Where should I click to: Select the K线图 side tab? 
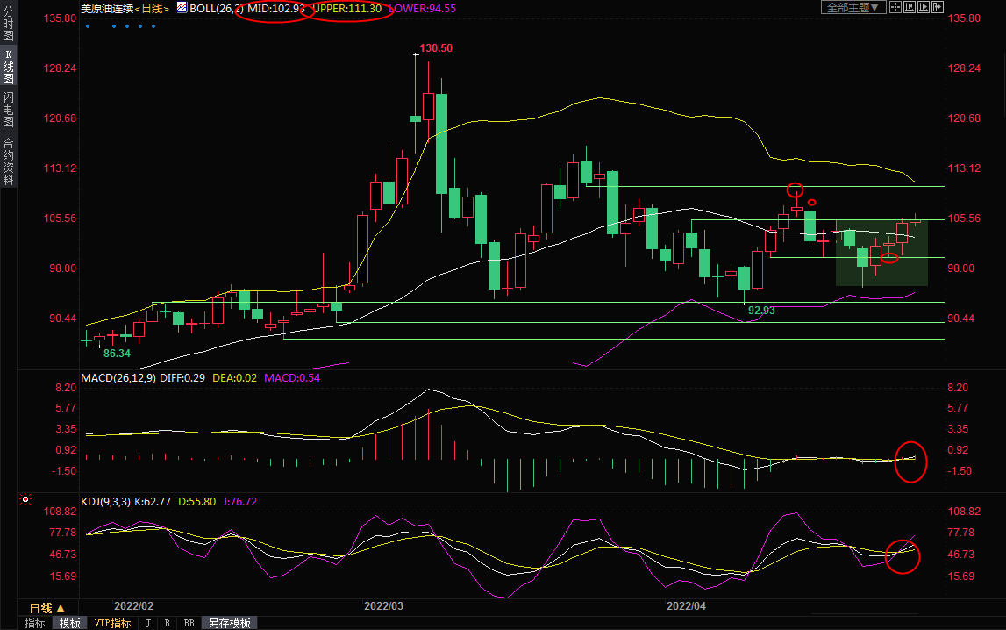click(x=8, y=67)
